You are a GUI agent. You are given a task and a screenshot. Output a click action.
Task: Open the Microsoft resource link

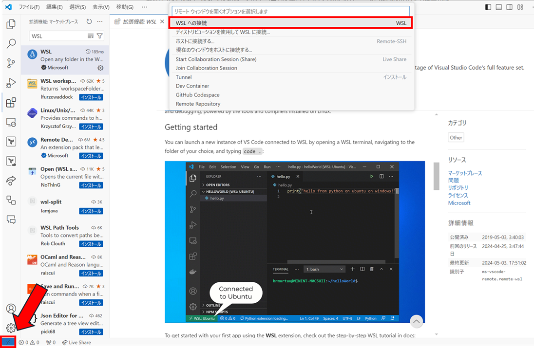click(x=459, y=203)
